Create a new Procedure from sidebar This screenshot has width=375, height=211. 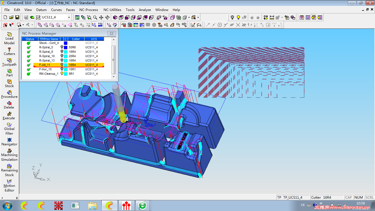[9, 94]
